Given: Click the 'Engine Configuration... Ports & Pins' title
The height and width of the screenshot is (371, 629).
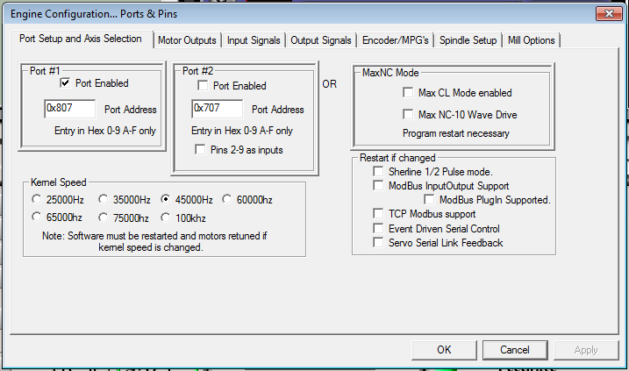Looking at the screenshot, I should (94, 14).
